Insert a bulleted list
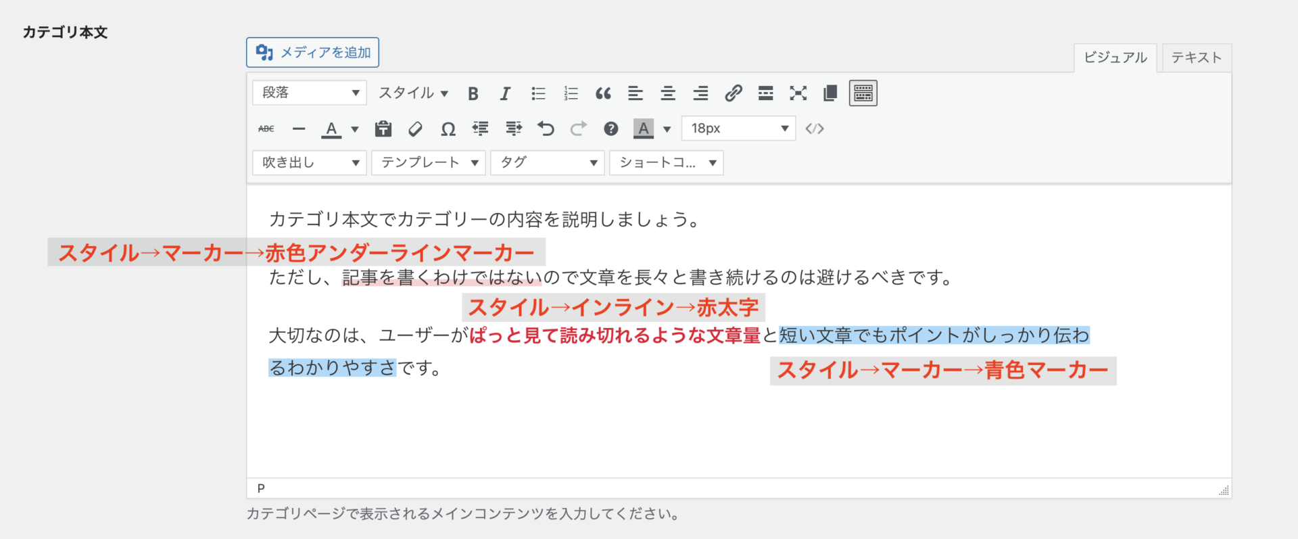The width and height of the screenshot is (1298, 539). pyautogui.click(x=538, y=93)
